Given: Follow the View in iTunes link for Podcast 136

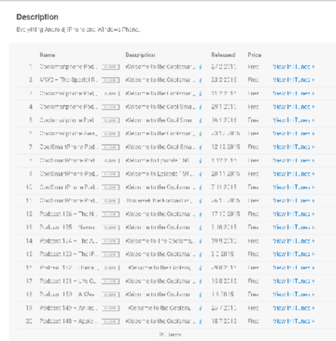Looking at the screenshot, I should click(293, 214).
